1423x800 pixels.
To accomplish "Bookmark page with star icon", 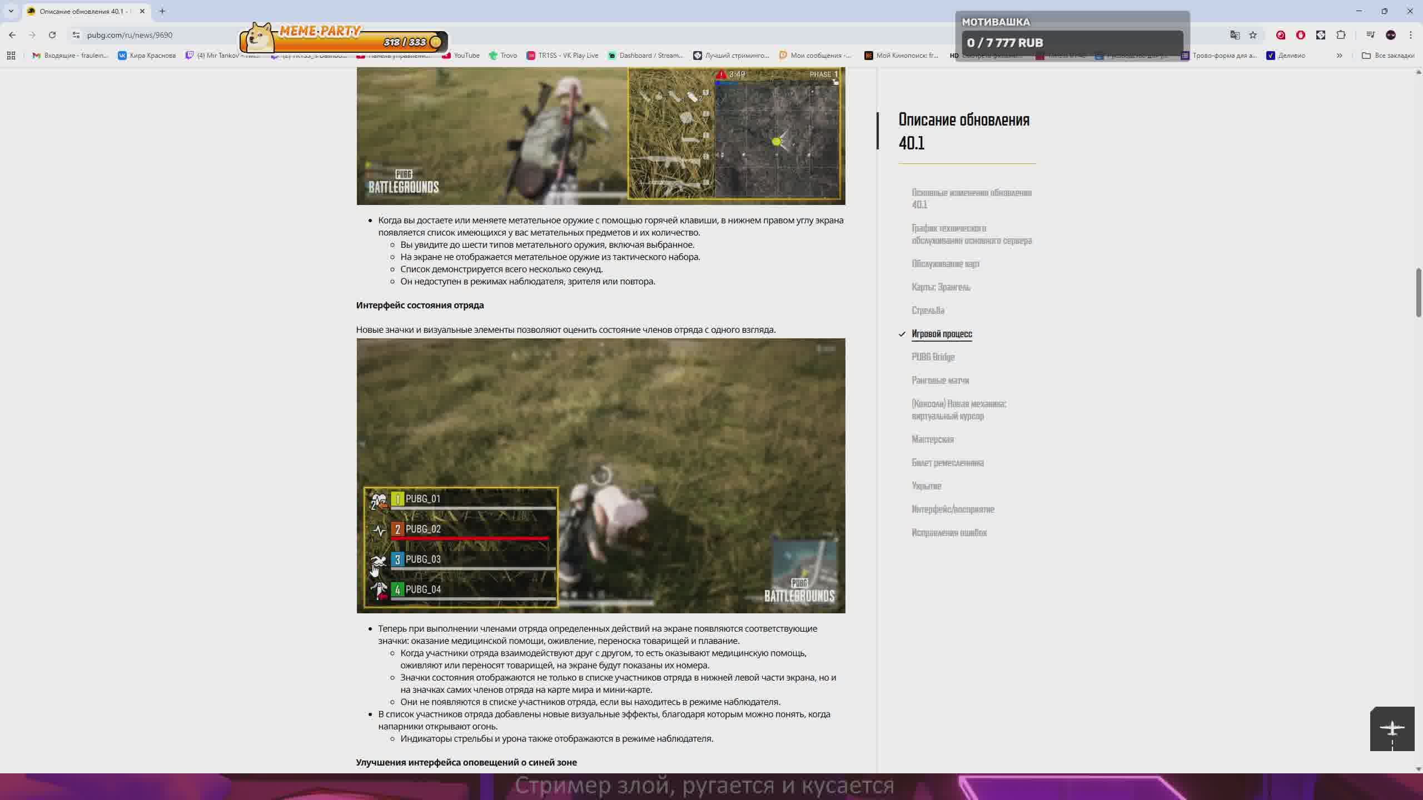I will coord(1253,35).
